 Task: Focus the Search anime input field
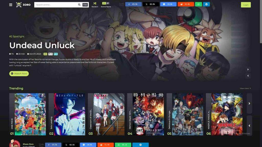click(x=57, y=5)
